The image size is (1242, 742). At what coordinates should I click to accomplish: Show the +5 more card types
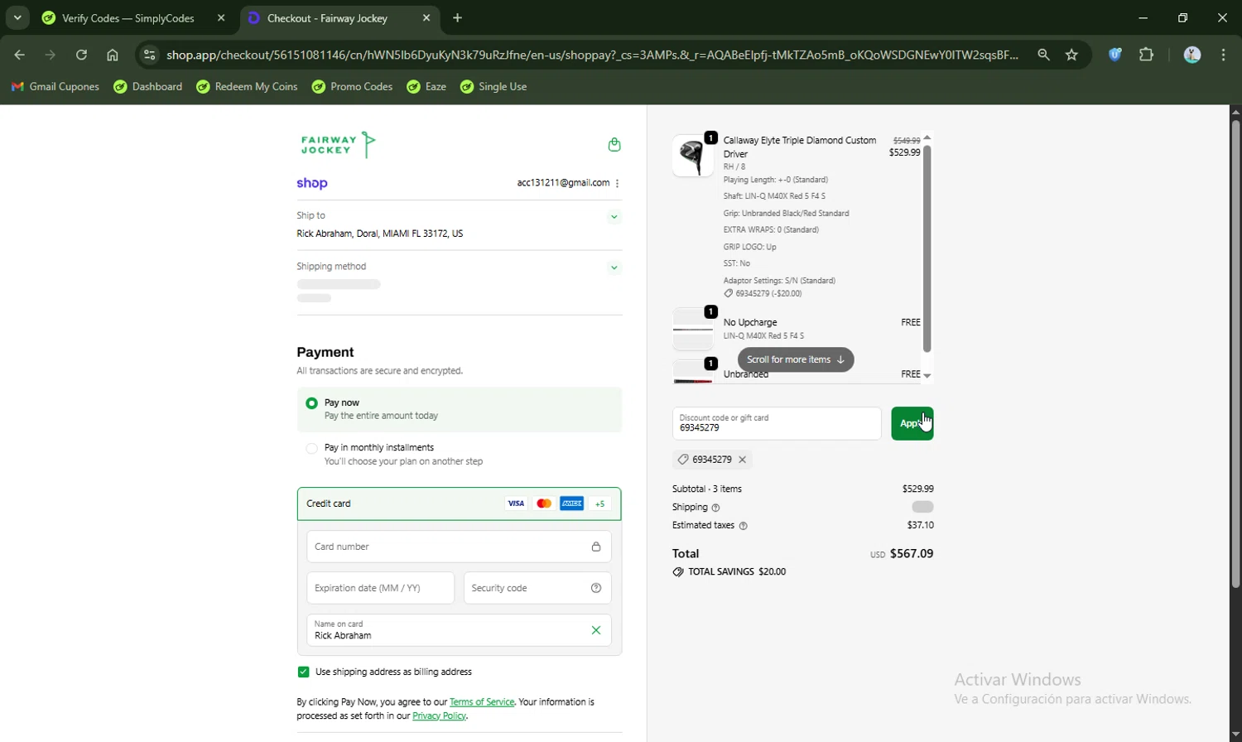600,503
